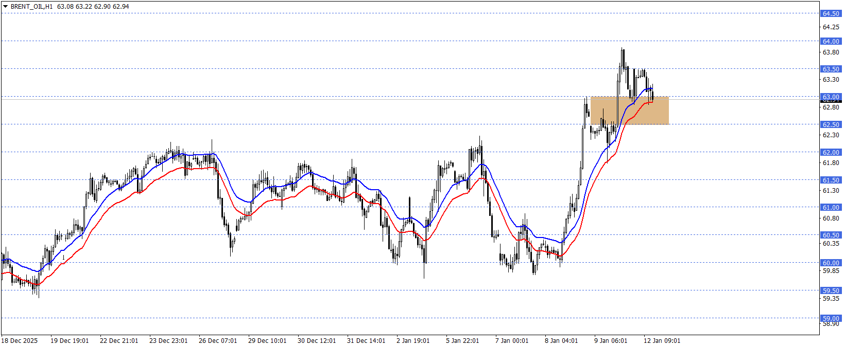Viewport: 845px width, 347px height.
Task: Click the 5 Jan 22:01 time label
Action: coord(463,341)
